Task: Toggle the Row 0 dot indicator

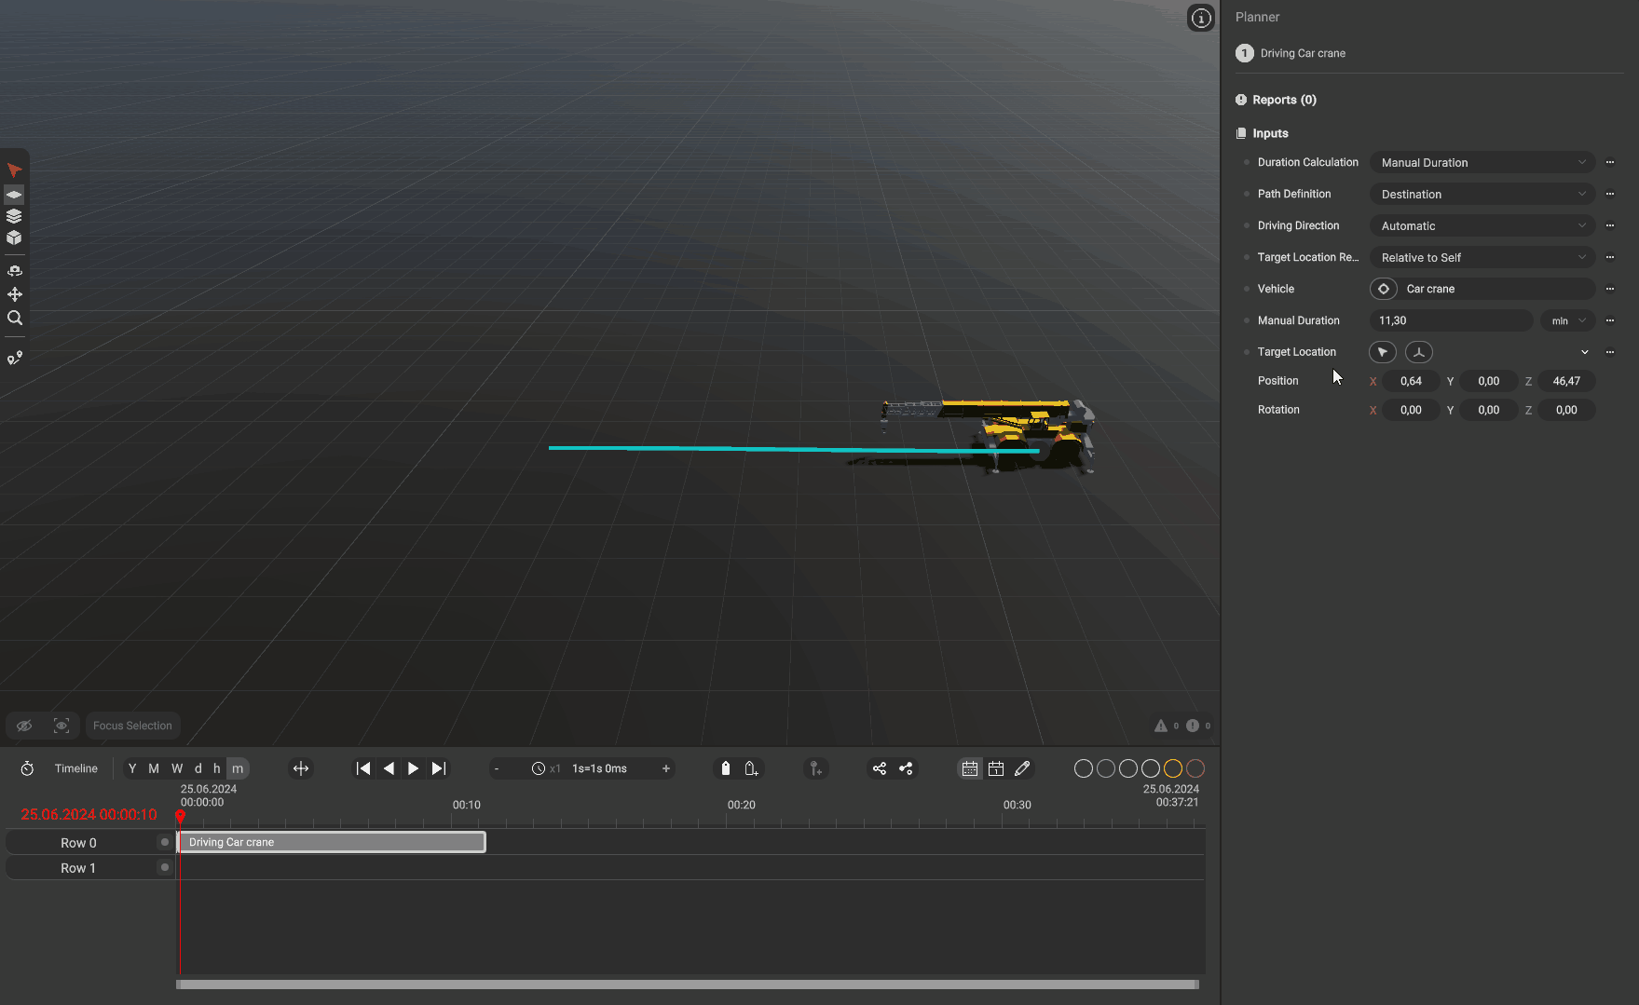Action: pos(165,842)
